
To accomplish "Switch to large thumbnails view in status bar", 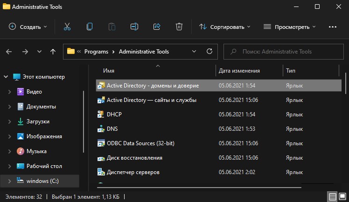I will (342, 196).
